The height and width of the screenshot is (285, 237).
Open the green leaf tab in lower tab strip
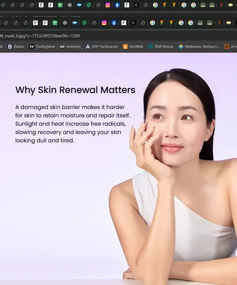(85, 23)
